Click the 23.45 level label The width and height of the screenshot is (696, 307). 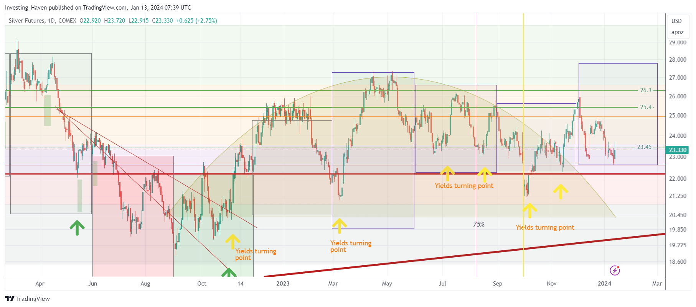click(644, 147)
